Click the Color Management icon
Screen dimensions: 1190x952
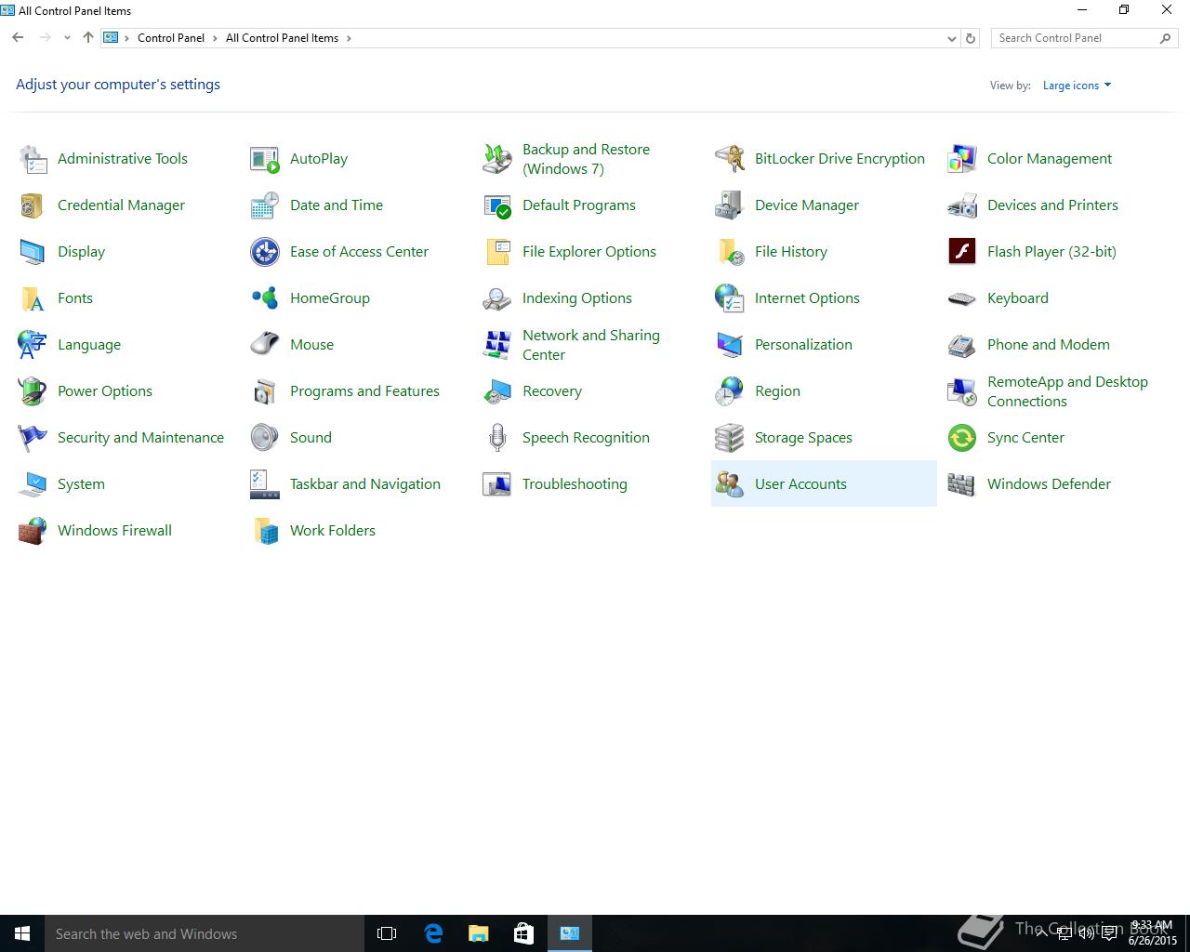962,159
